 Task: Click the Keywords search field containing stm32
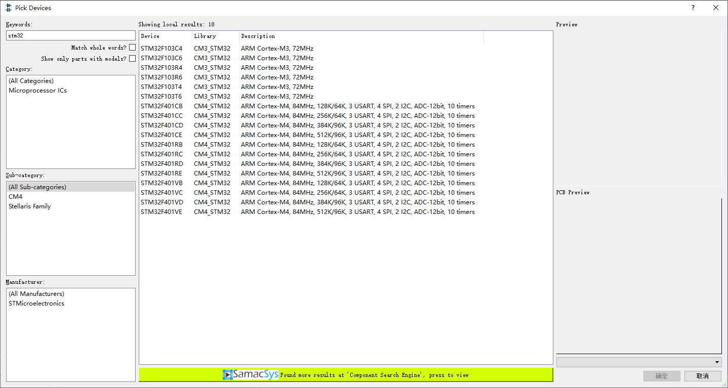(71, 35)
